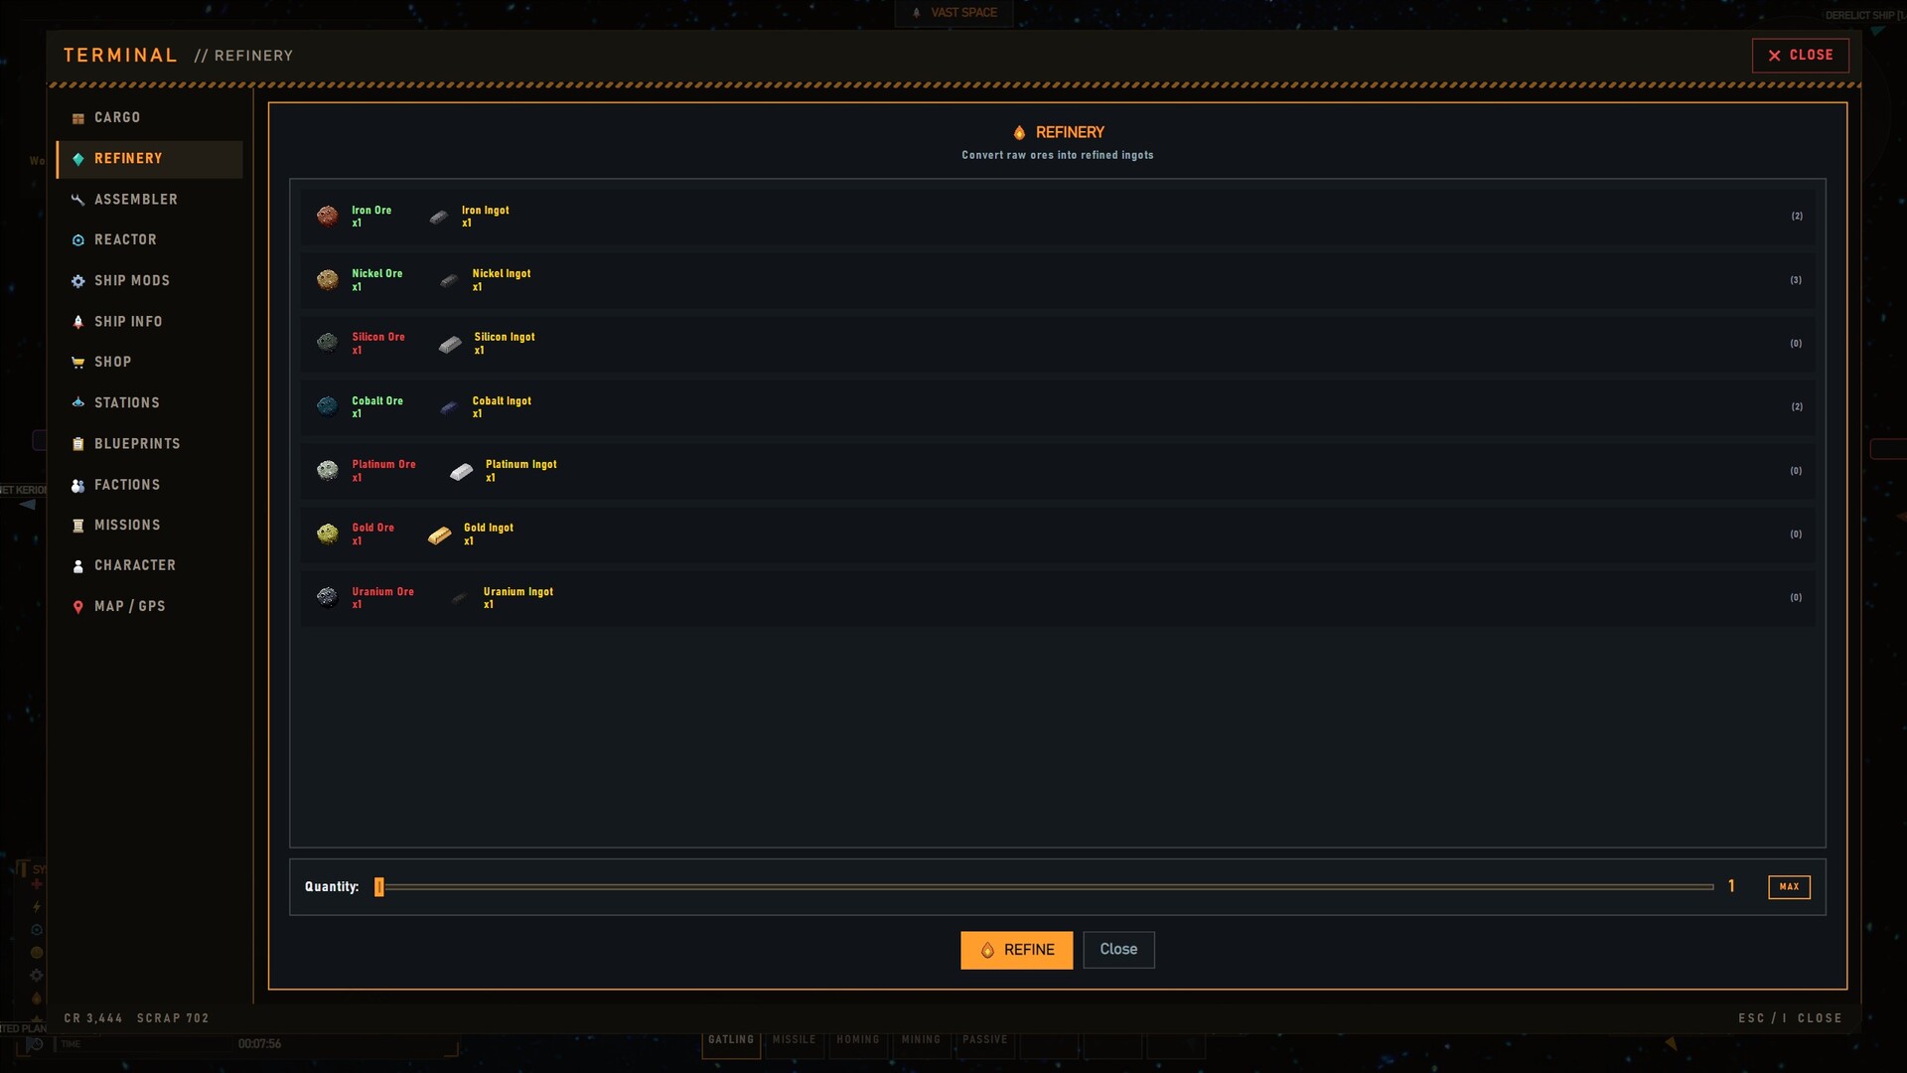Click the Quantity slider handle
The height and width of the screenshot is (1073, 1907).
pos(378,887)
